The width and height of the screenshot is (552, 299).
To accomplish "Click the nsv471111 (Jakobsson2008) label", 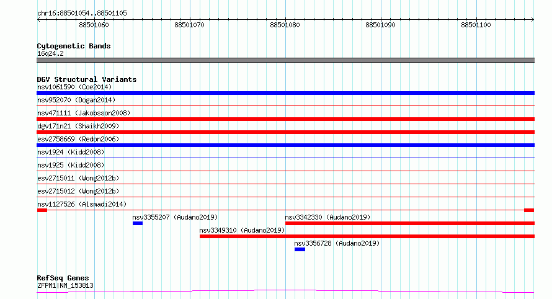I will pos(84,113).
